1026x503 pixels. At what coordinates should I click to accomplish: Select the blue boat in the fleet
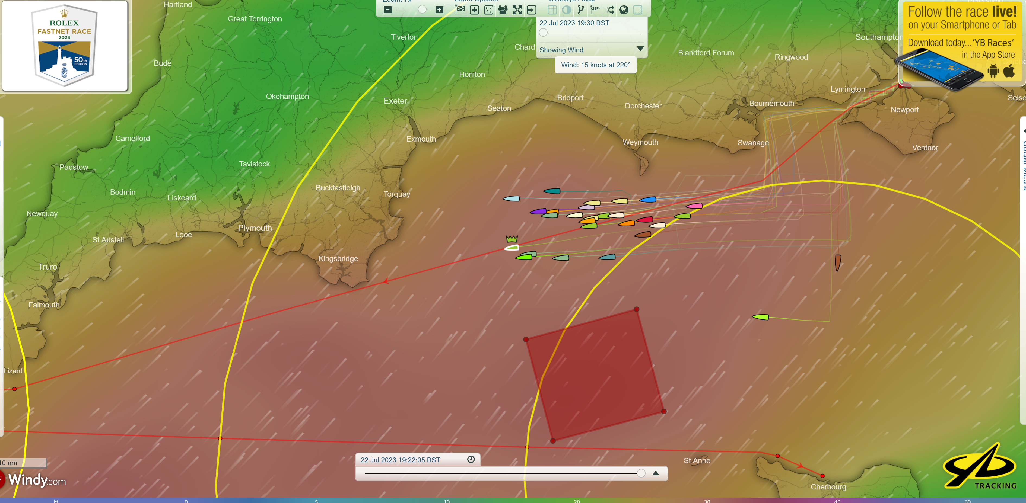click(648, 199)
